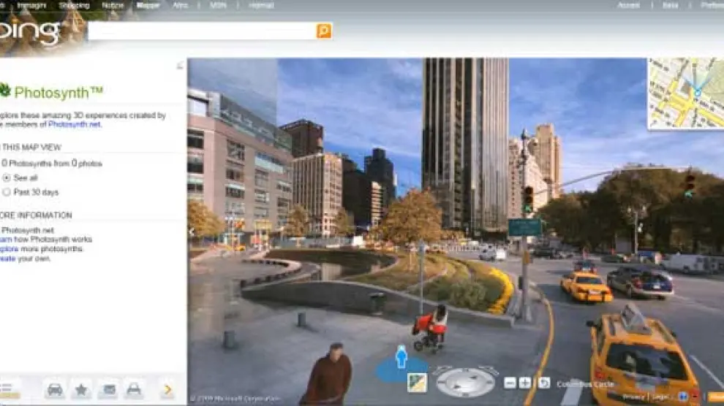
Task: Click the envelope share icon
Action: coord(108,390)
